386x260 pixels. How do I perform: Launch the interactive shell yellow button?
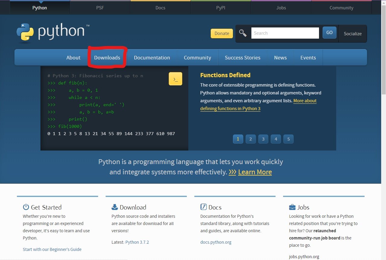175,79
